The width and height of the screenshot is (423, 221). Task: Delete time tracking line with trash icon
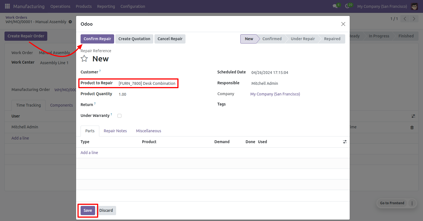(412, 127)
